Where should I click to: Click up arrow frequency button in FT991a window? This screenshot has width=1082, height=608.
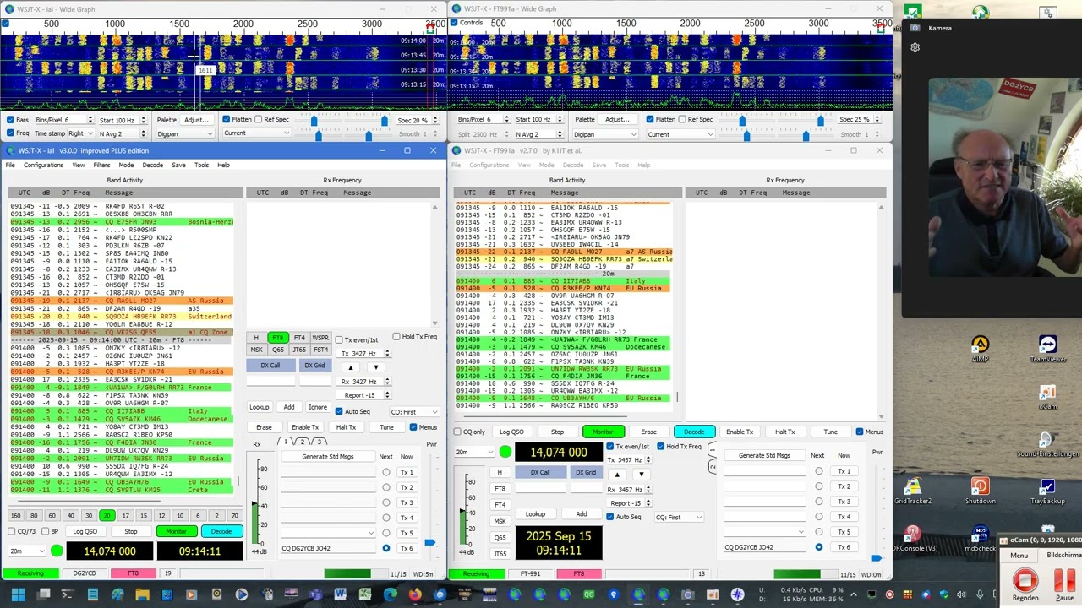617,474
